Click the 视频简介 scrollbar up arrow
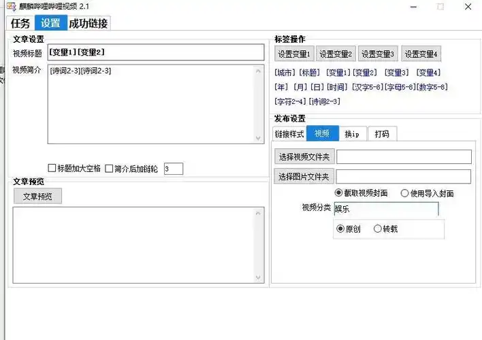This screenshot has width=482, height=340. [258, 71]
